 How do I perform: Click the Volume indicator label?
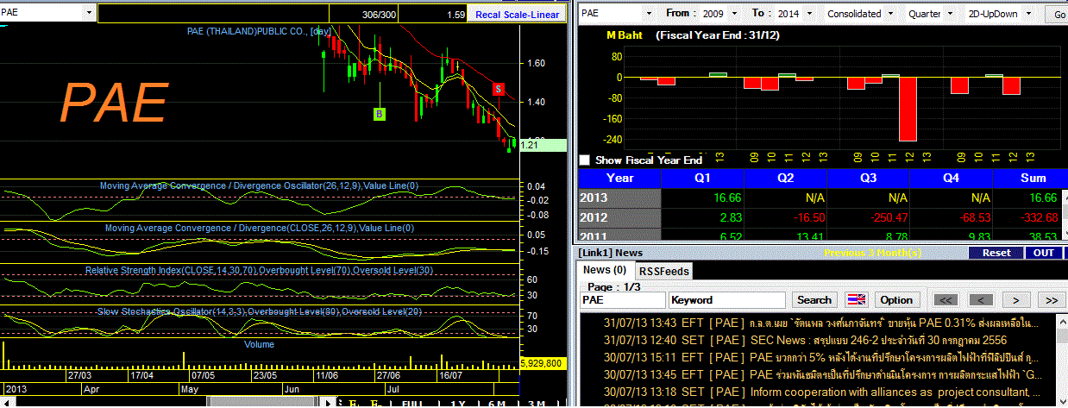click(259, 344)
